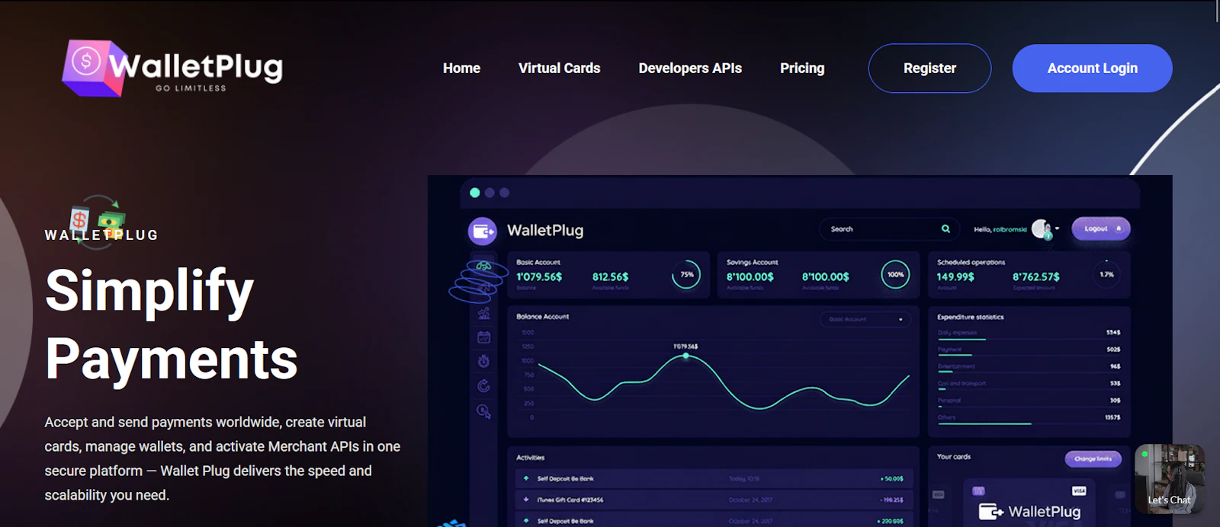The width and height of the screenshot is (1220, 527).
Task: Click the wallet icon on the WalletPlug card
Action: click(990, 512)
